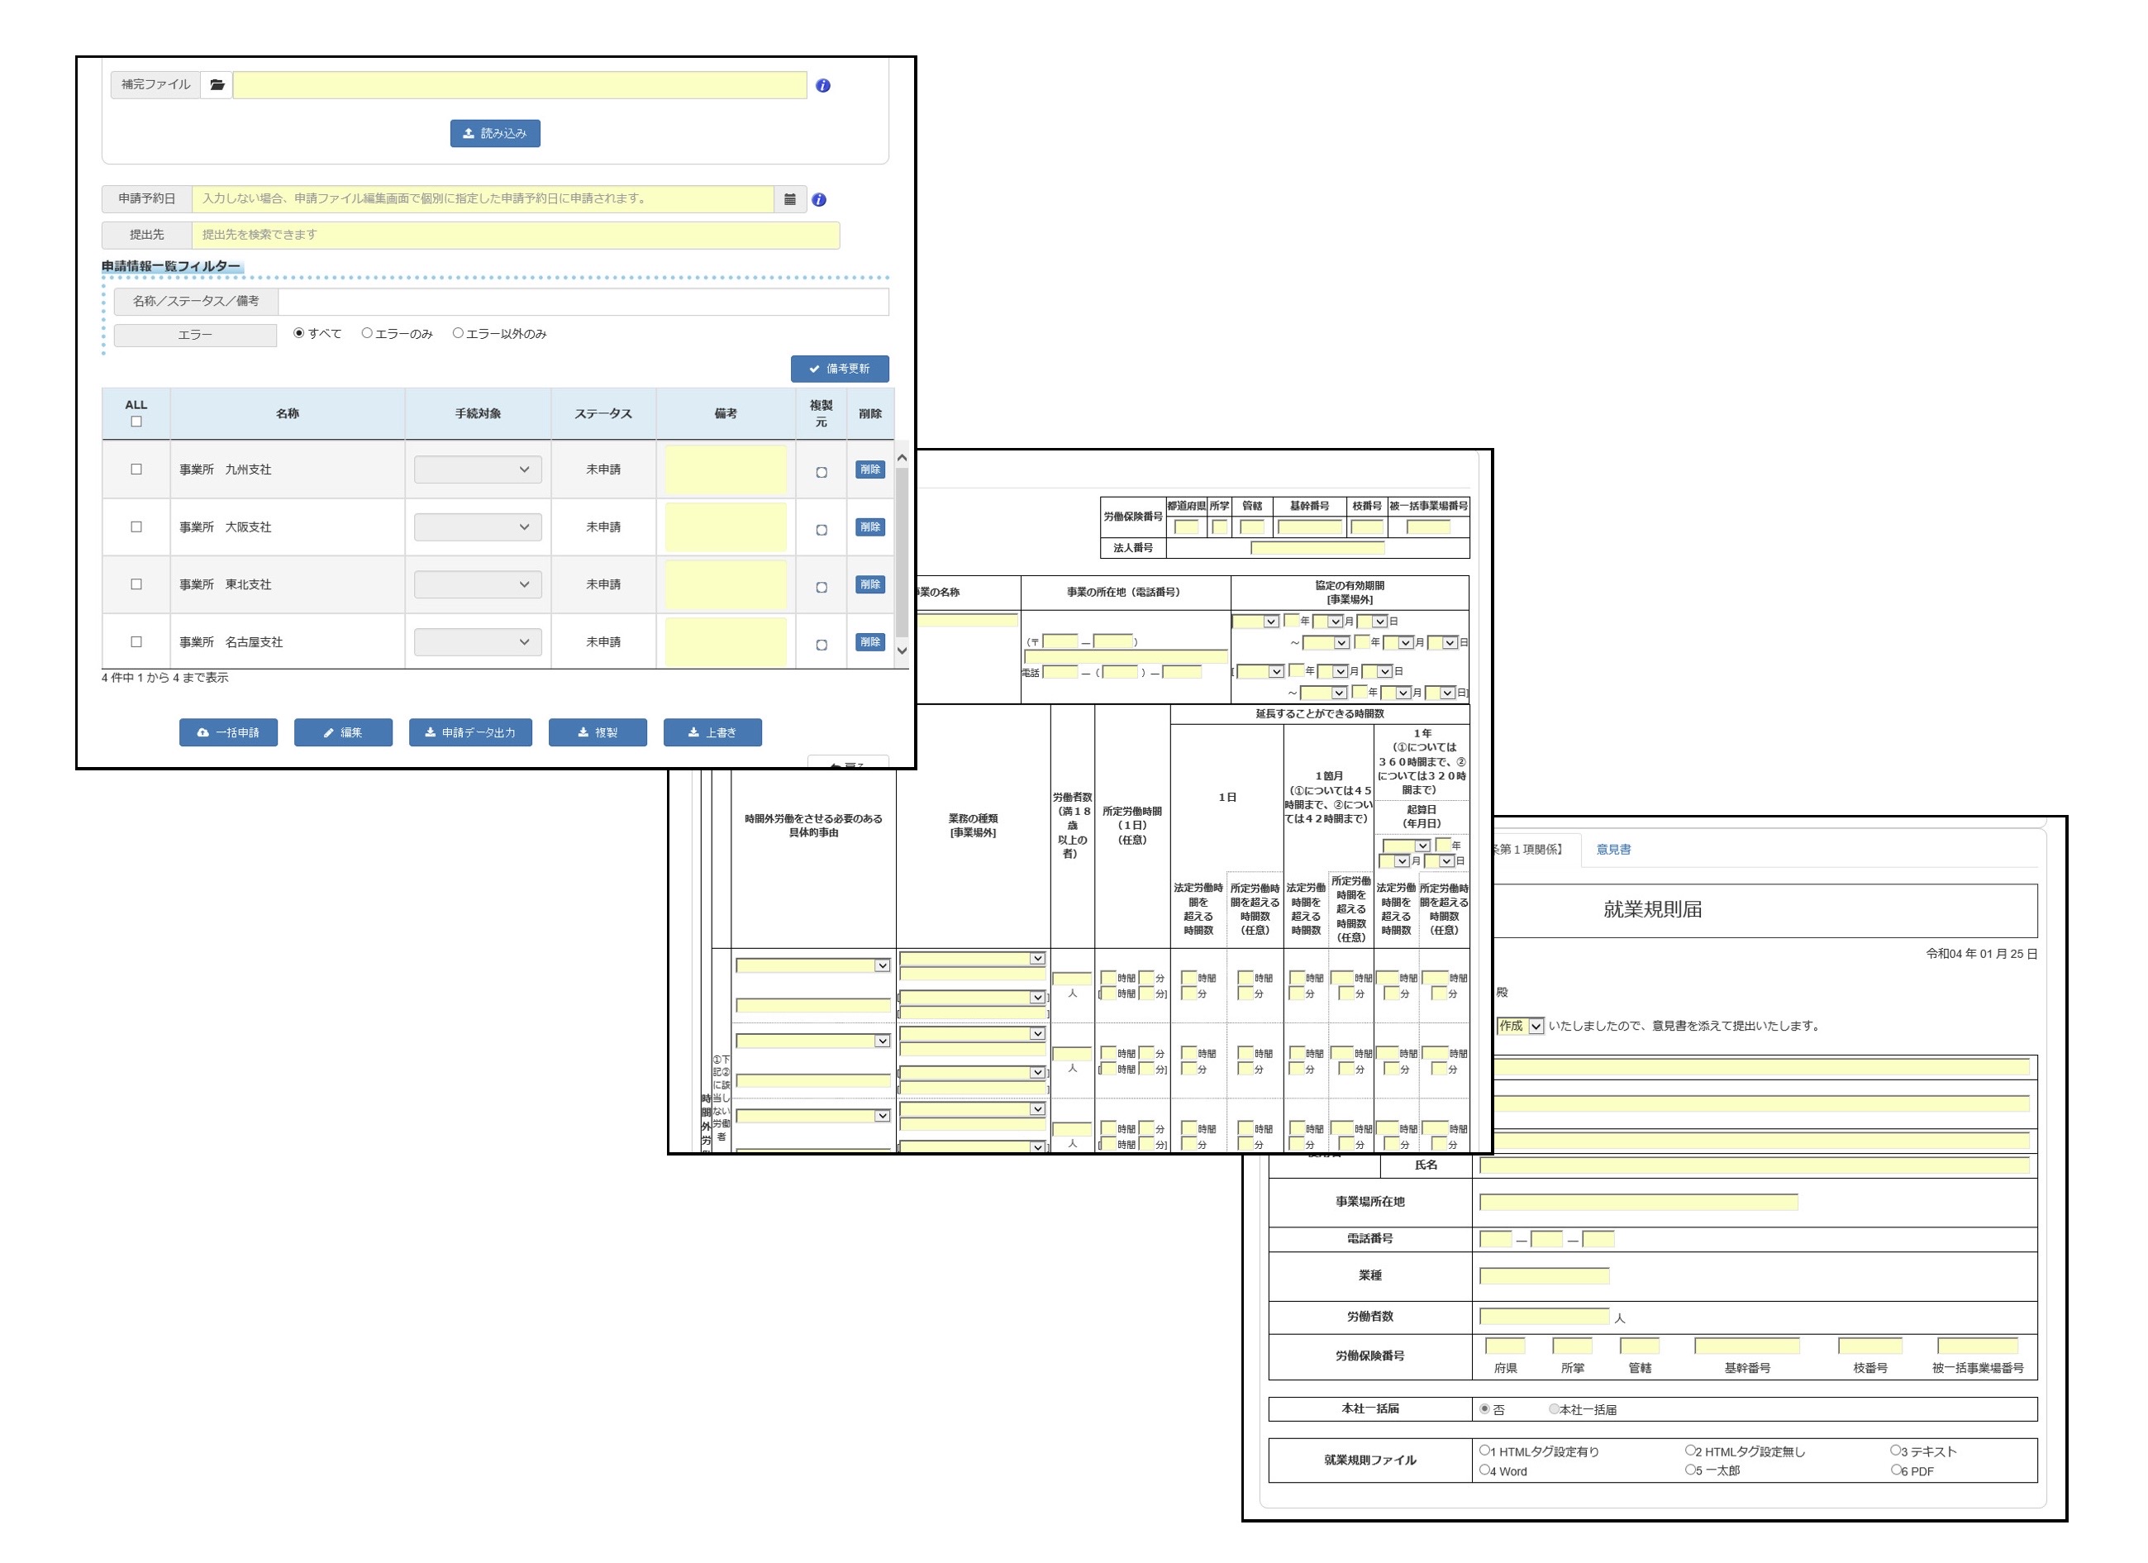2148x1563 pixels.
Task: Delete the 九州支社 row
Action: pos(869,469)
